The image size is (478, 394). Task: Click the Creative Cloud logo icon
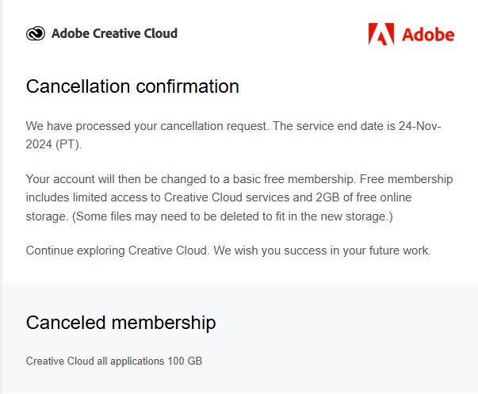[36, 33]
